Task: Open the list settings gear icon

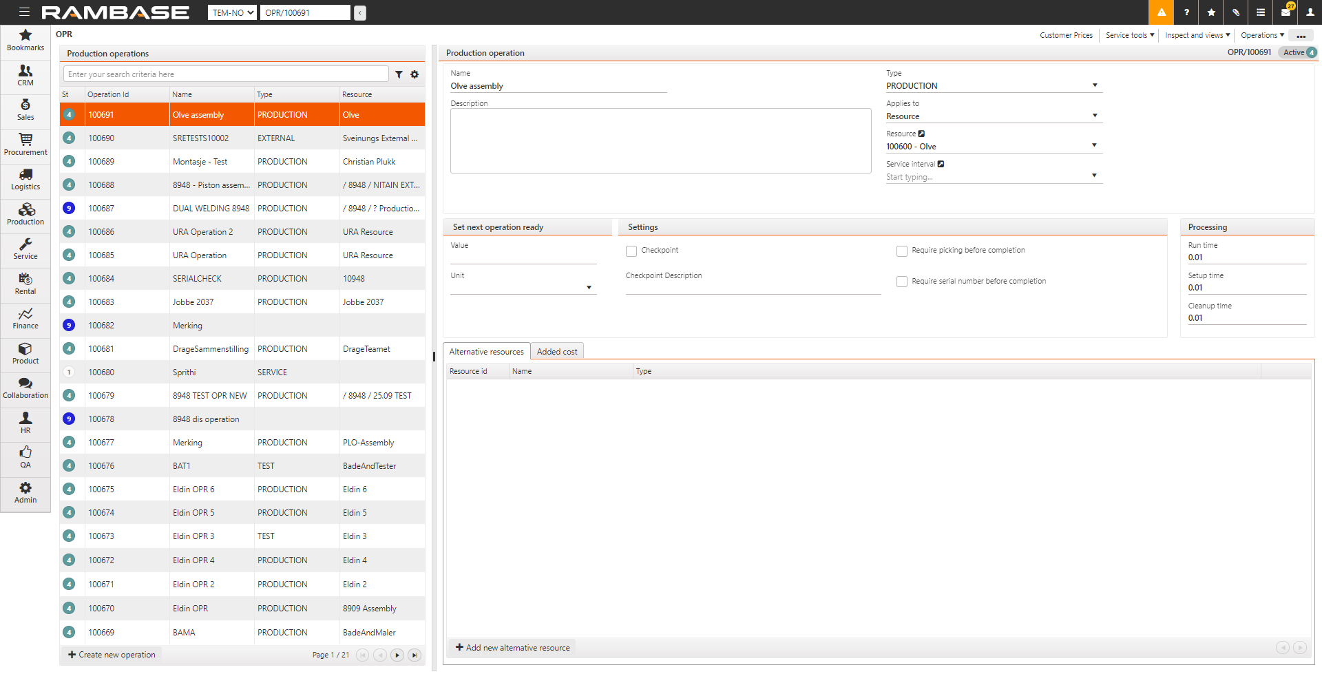Action: [415, 74]
